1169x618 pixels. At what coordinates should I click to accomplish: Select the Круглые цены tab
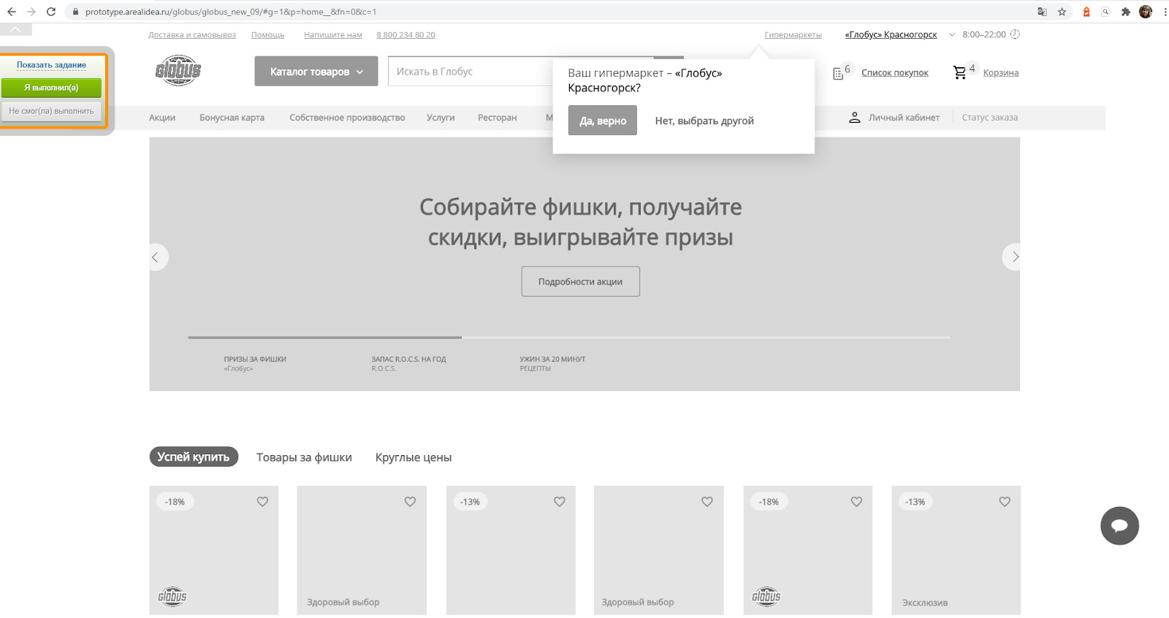pos(414,457)
